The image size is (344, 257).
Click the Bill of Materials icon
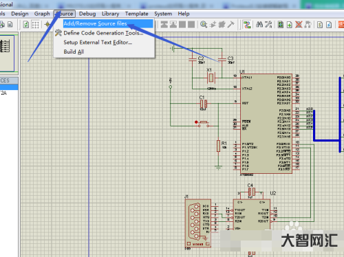click(x=320, y=25)
